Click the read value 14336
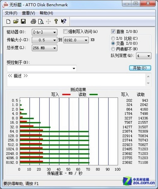This screenshot has height=189, width=158. click(x=143, y=118)
